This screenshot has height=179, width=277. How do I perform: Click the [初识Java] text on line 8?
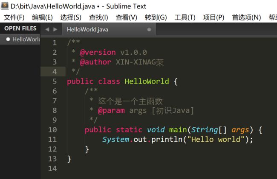pyautogui.click(x=173, y=111)
